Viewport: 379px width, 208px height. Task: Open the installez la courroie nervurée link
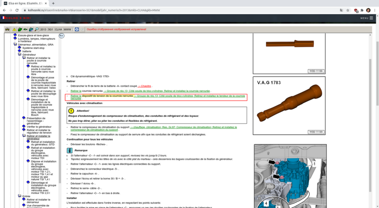pos(157,91)
